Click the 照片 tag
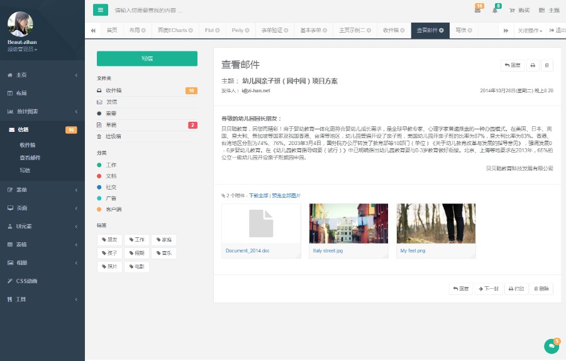 [109, 267]
